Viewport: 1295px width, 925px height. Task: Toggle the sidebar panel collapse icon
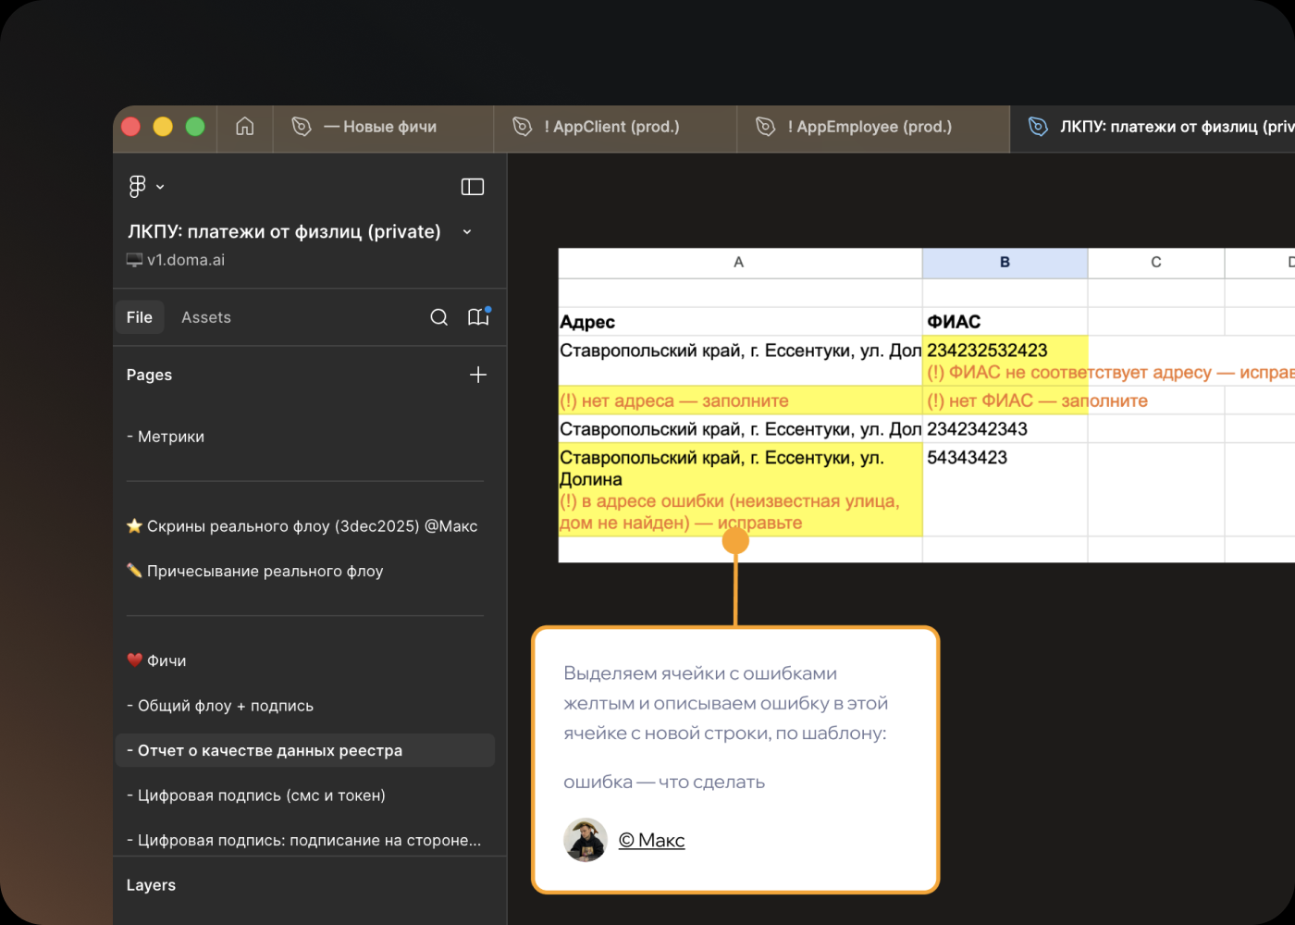(x=472, y=187)
